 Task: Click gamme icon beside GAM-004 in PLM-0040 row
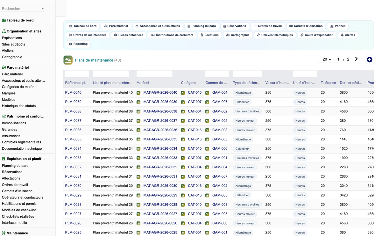(x=207, y=93)
